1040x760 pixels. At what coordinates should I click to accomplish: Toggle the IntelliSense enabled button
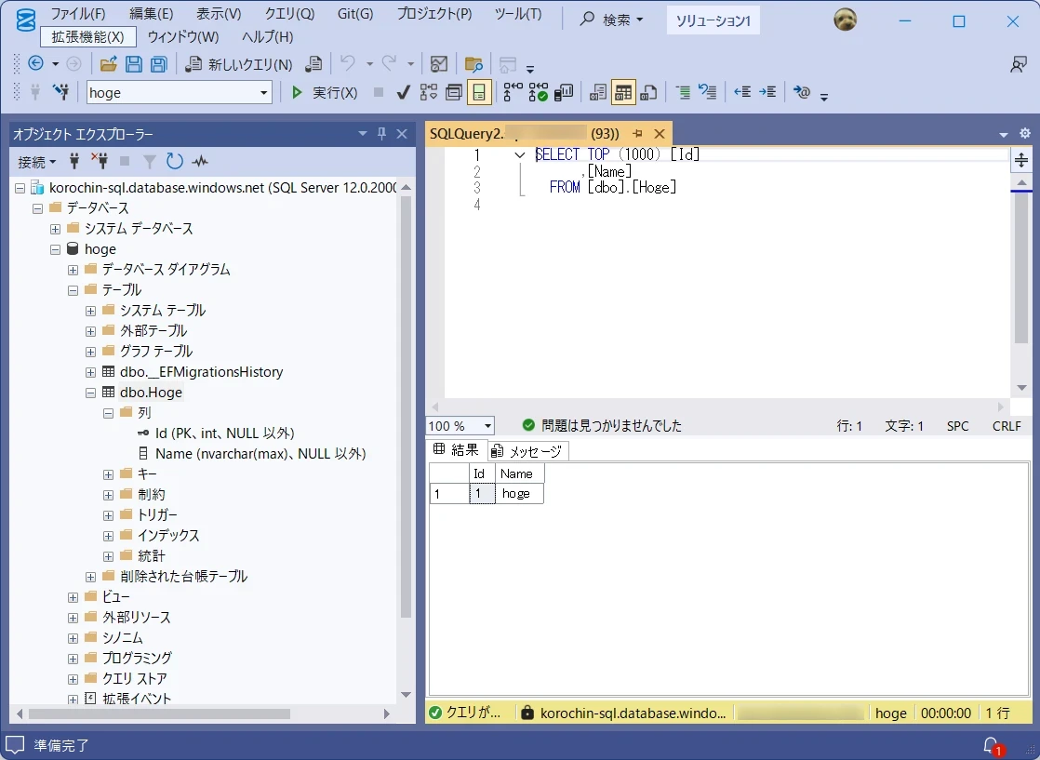click(479, 92)
